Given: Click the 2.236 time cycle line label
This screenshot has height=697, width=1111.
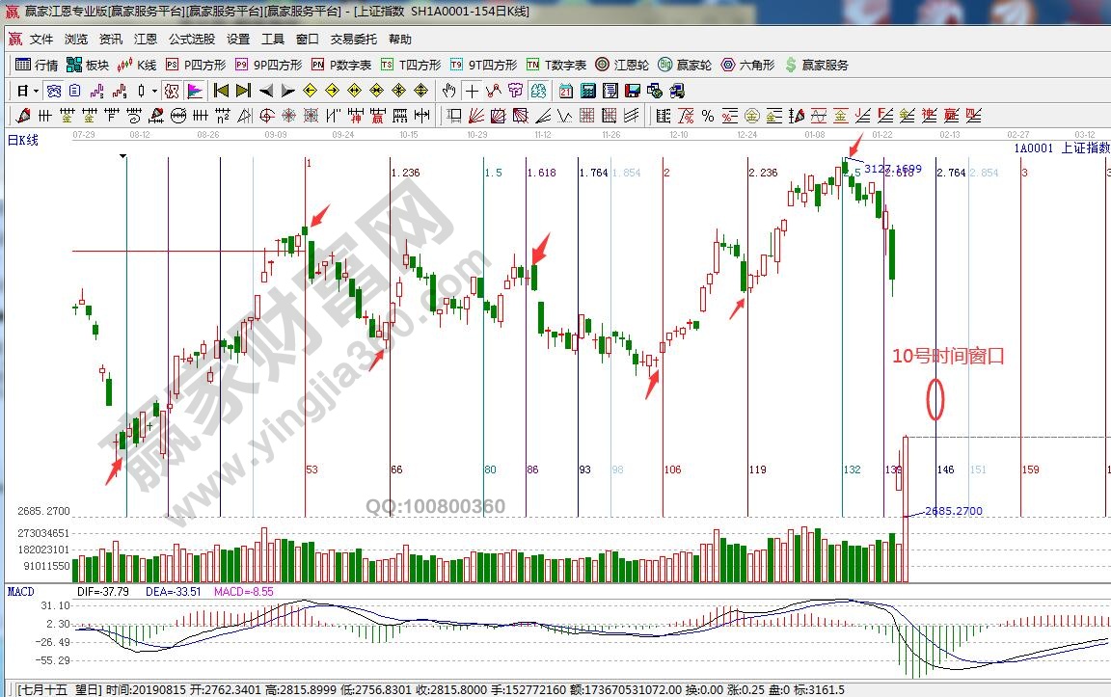Looking at the screenshot, I should pos(763,173).
